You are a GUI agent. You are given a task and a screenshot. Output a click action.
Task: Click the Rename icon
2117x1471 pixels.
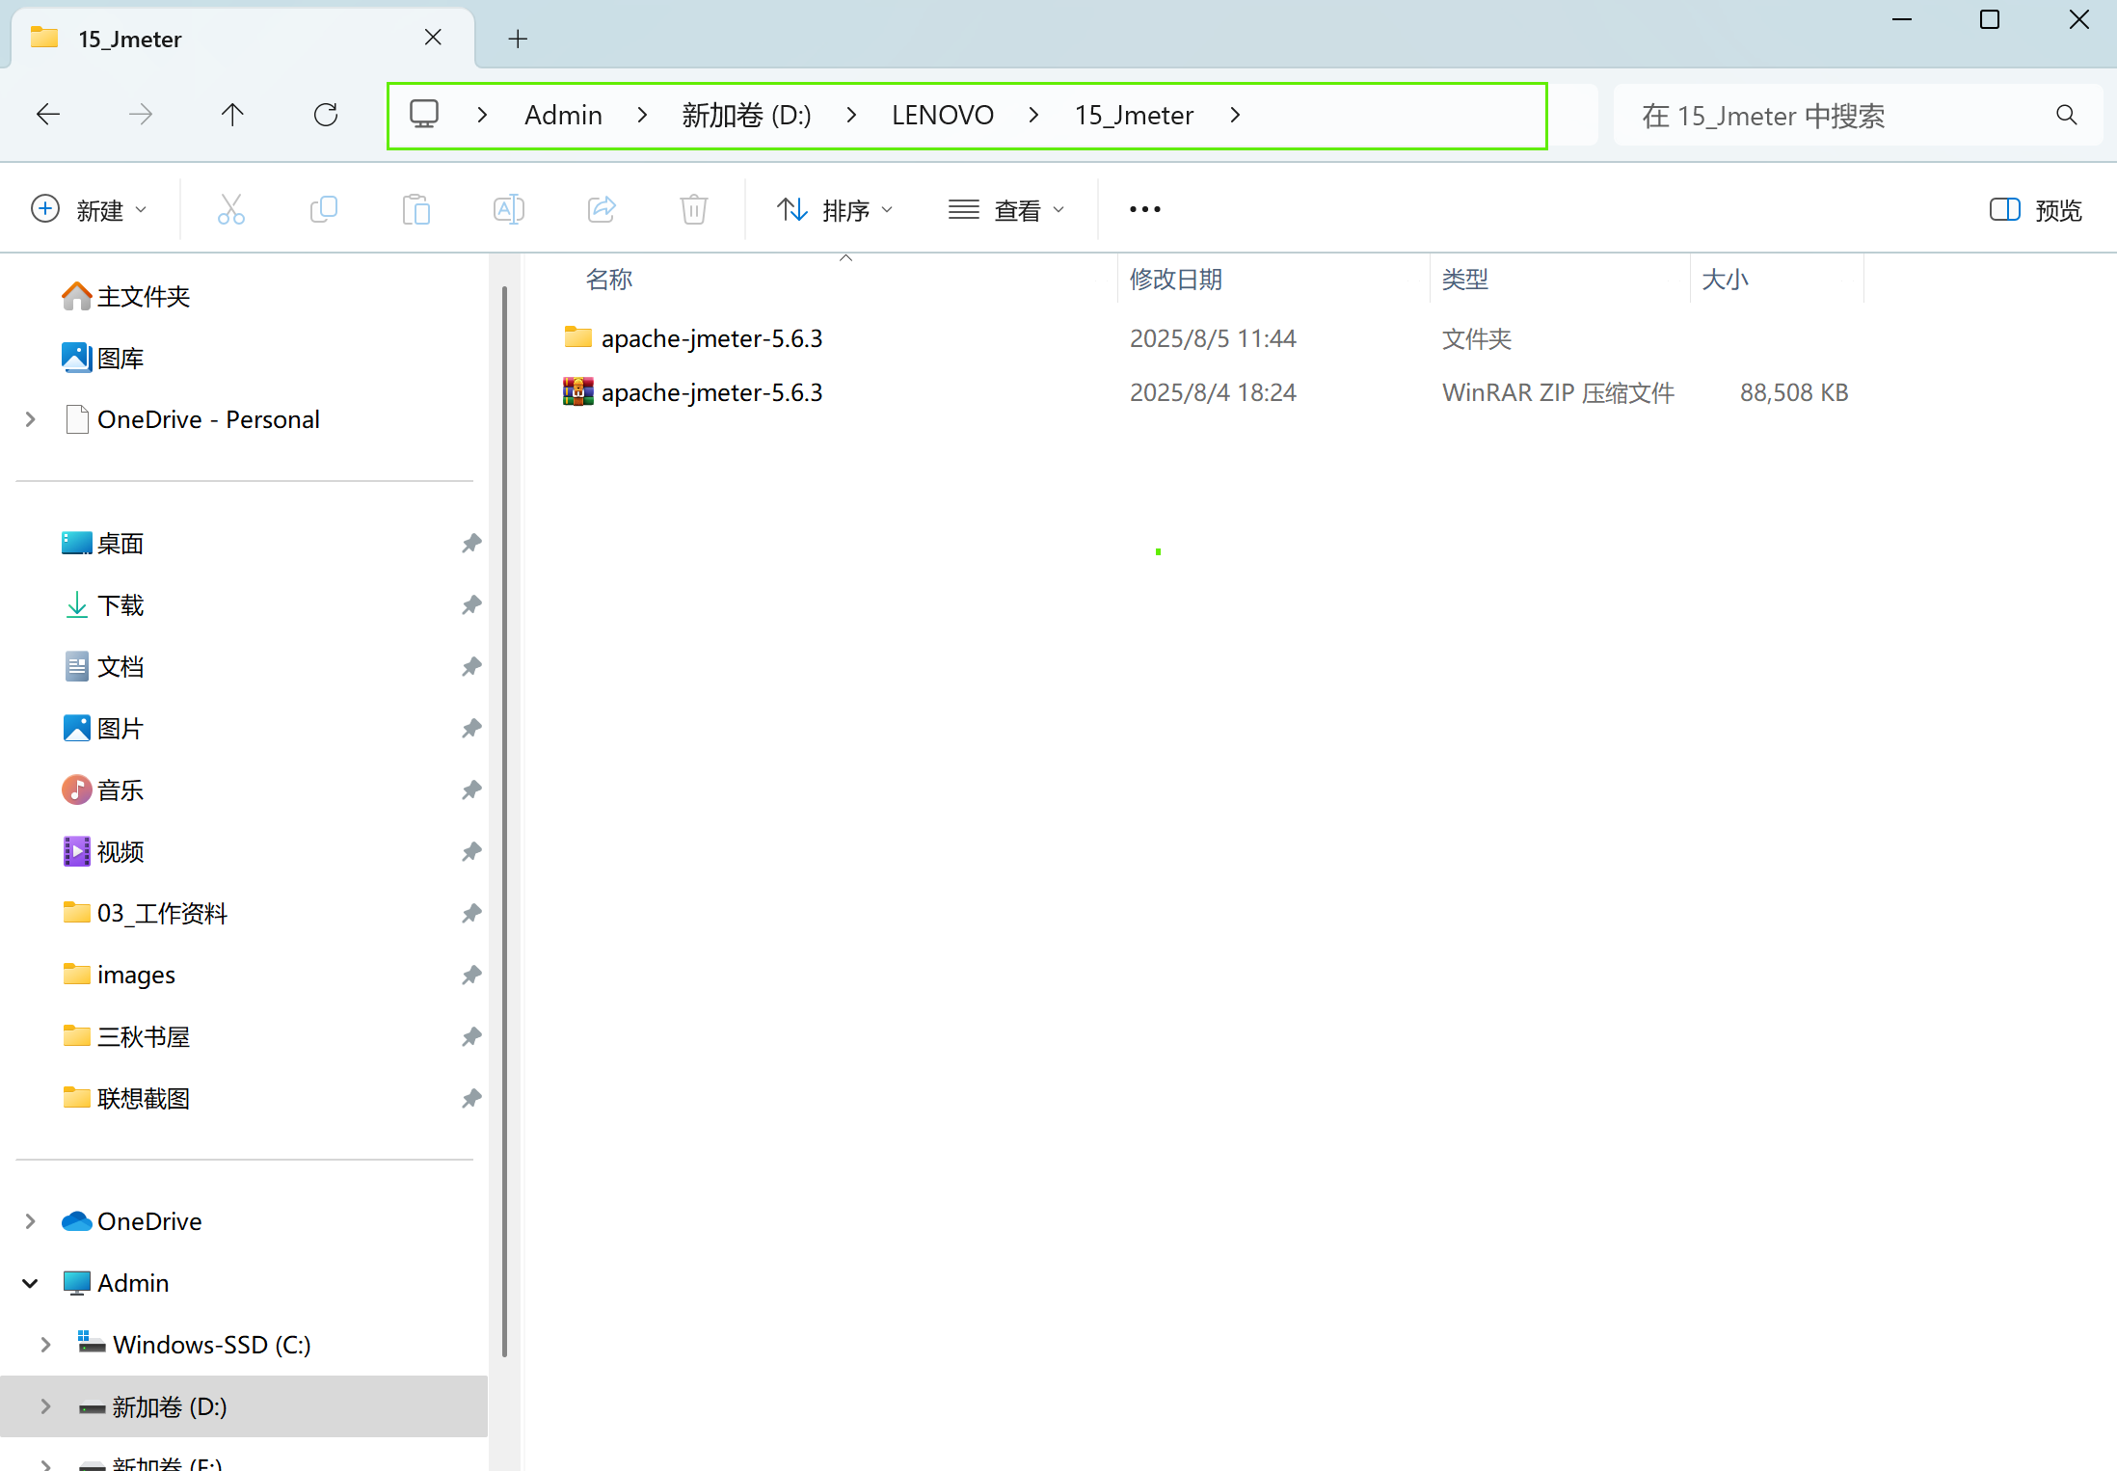pos(509,209)
